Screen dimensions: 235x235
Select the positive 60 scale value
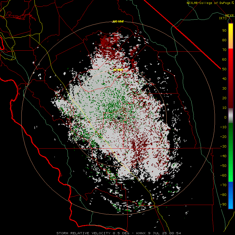pyautogui.click(x=224, y=60)
